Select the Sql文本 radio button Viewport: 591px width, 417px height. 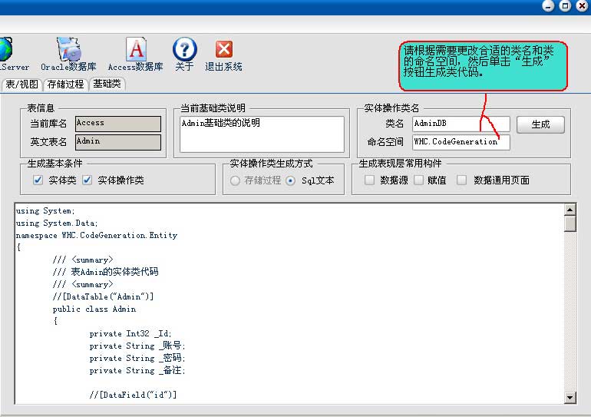pyautogui.click(x=290, y=180)
